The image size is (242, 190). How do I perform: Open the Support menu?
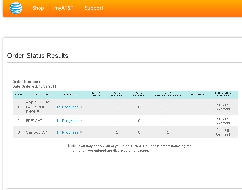coord(94,8)
